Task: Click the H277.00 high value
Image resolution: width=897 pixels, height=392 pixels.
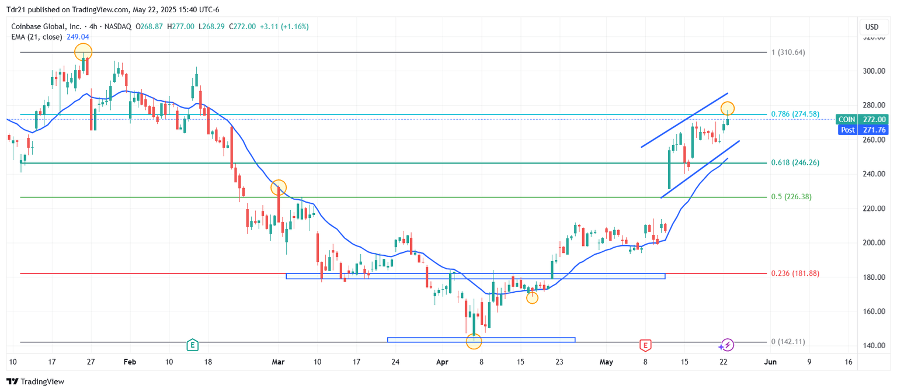Action: 180,26
